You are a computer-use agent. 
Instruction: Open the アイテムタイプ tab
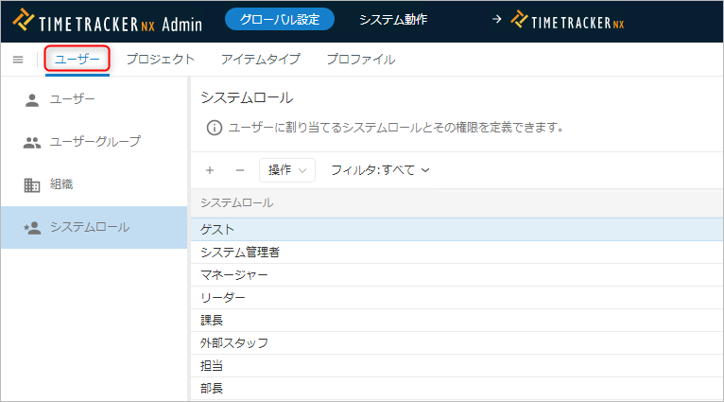coord(261,60)
